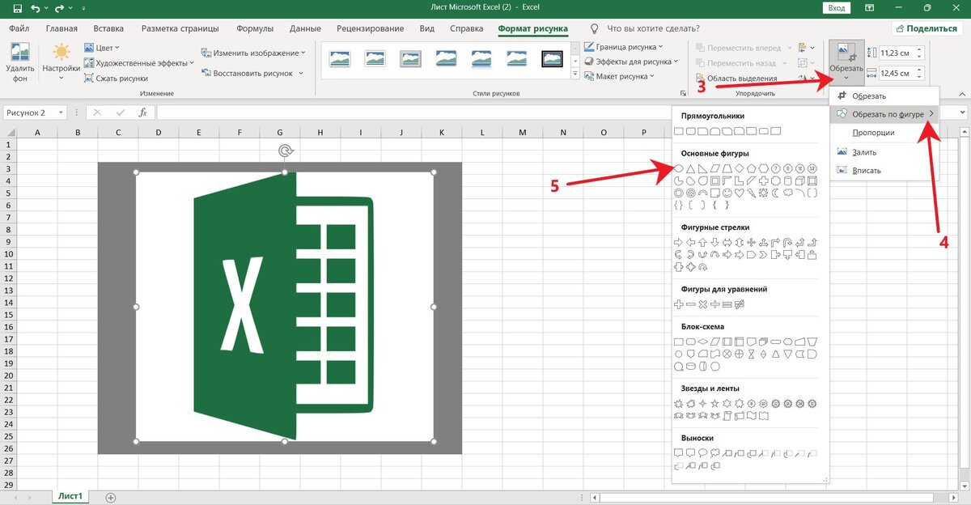Click the insert function fx icon
The width and height of the screenshot is (971, 505).
pyautogui.click(x=142, y=112)
